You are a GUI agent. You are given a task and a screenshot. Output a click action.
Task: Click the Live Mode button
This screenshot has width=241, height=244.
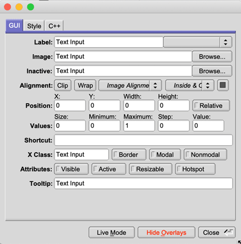click(x=112, y=233)
